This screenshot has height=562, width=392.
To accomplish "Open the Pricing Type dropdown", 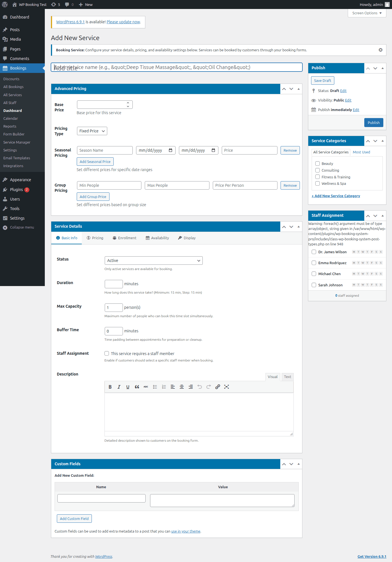I will tap(92, 131).
